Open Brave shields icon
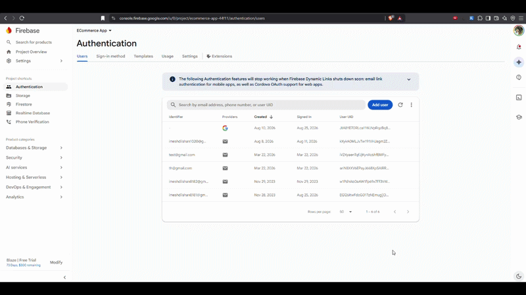This screenshot has height=295, width=526. [391, 18]
